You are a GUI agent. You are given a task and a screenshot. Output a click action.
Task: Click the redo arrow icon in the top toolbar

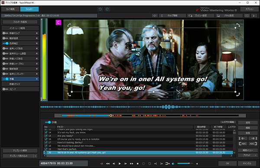[107, 9]
